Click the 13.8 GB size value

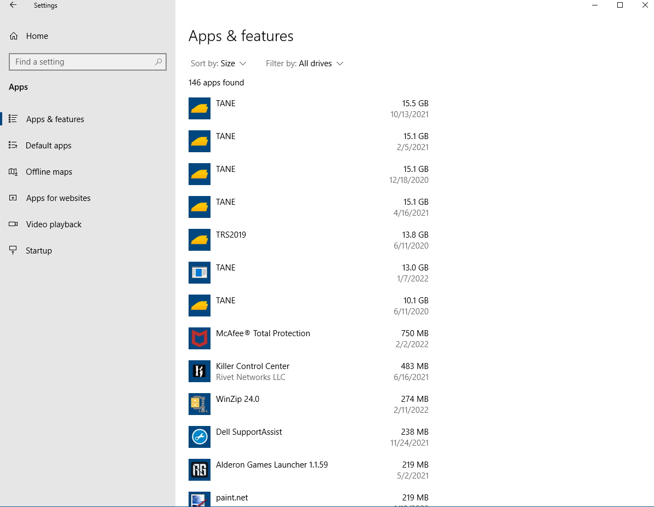[x=415, y=235]
